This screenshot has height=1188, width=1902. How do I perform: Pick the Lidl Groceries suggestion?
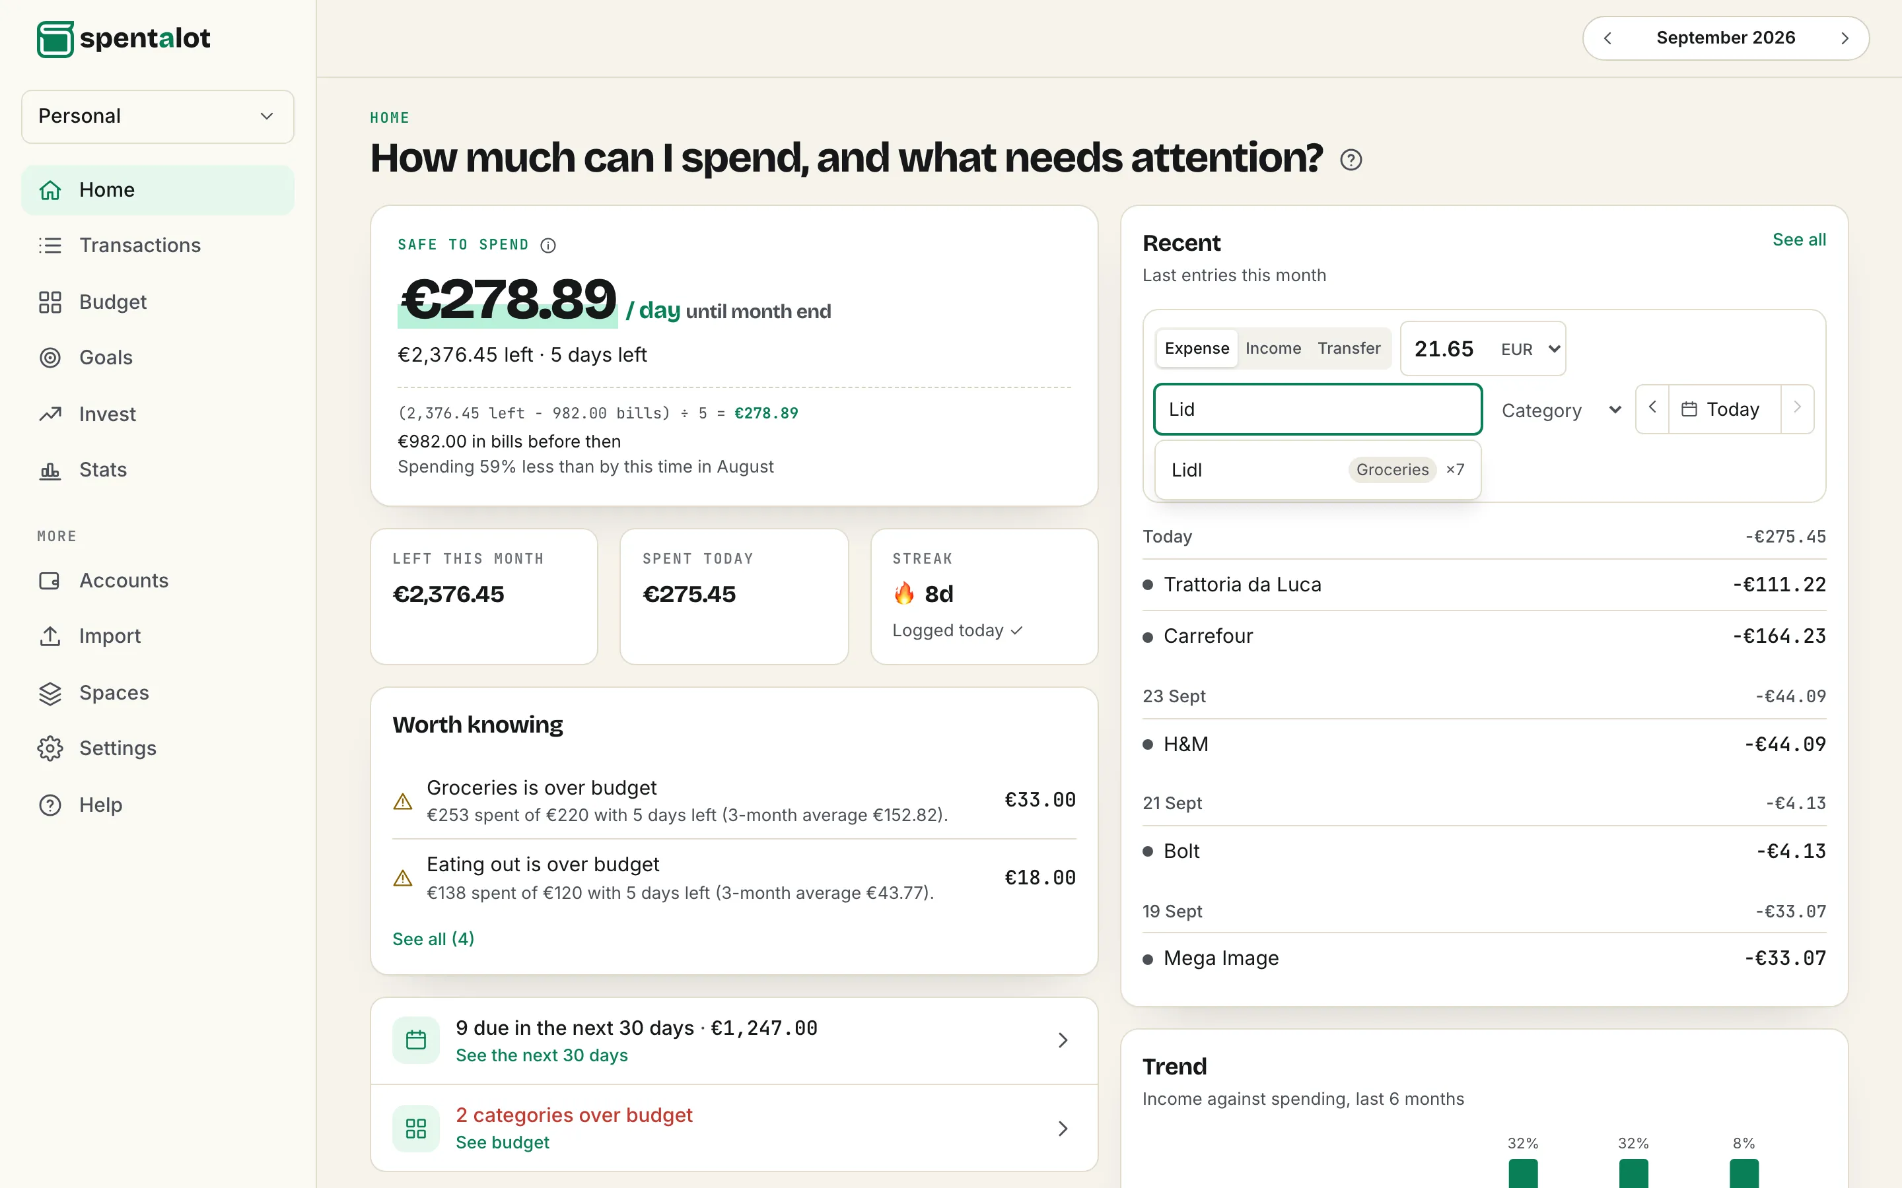tap(1318, 470)
